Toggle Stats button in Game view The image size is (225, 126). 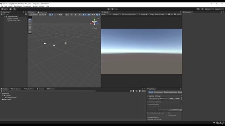point(179,14)
